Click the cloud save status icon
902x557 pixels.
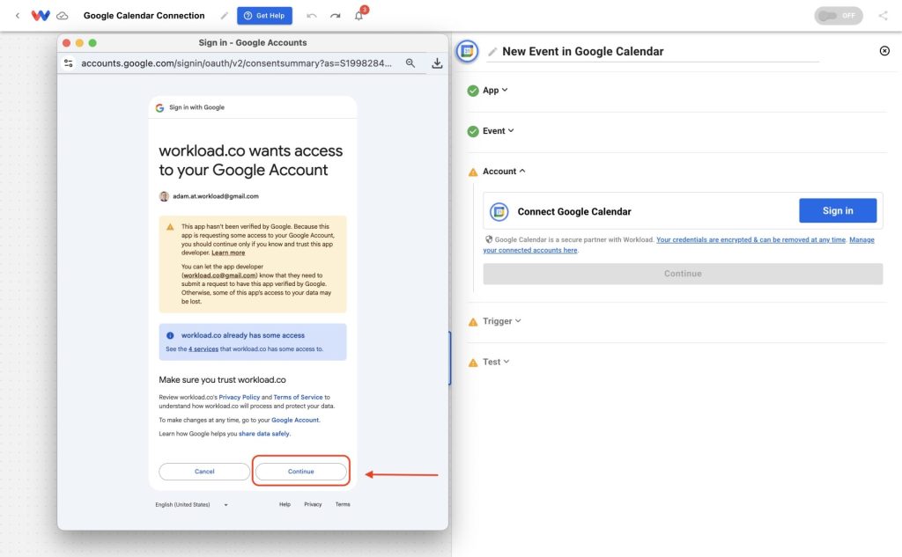pyautogui.click(x=63, y=16)
